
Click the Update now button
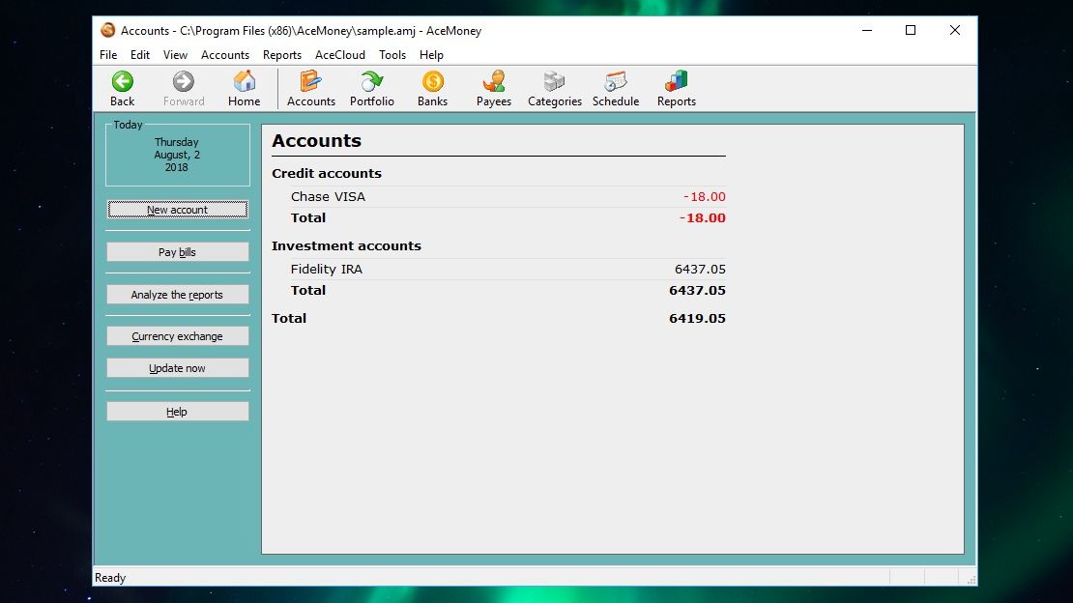coord(177,367)
